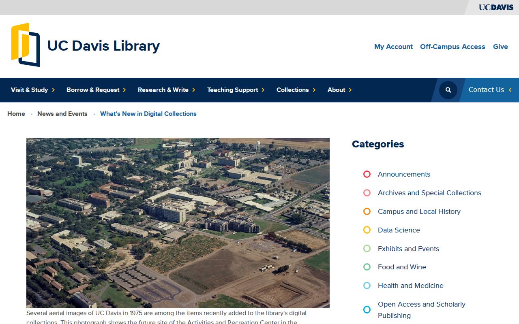The width and height of the screenshot is (519, 324).
Task: Open News and Events breadcrumb
Action: tap(62, 114)
